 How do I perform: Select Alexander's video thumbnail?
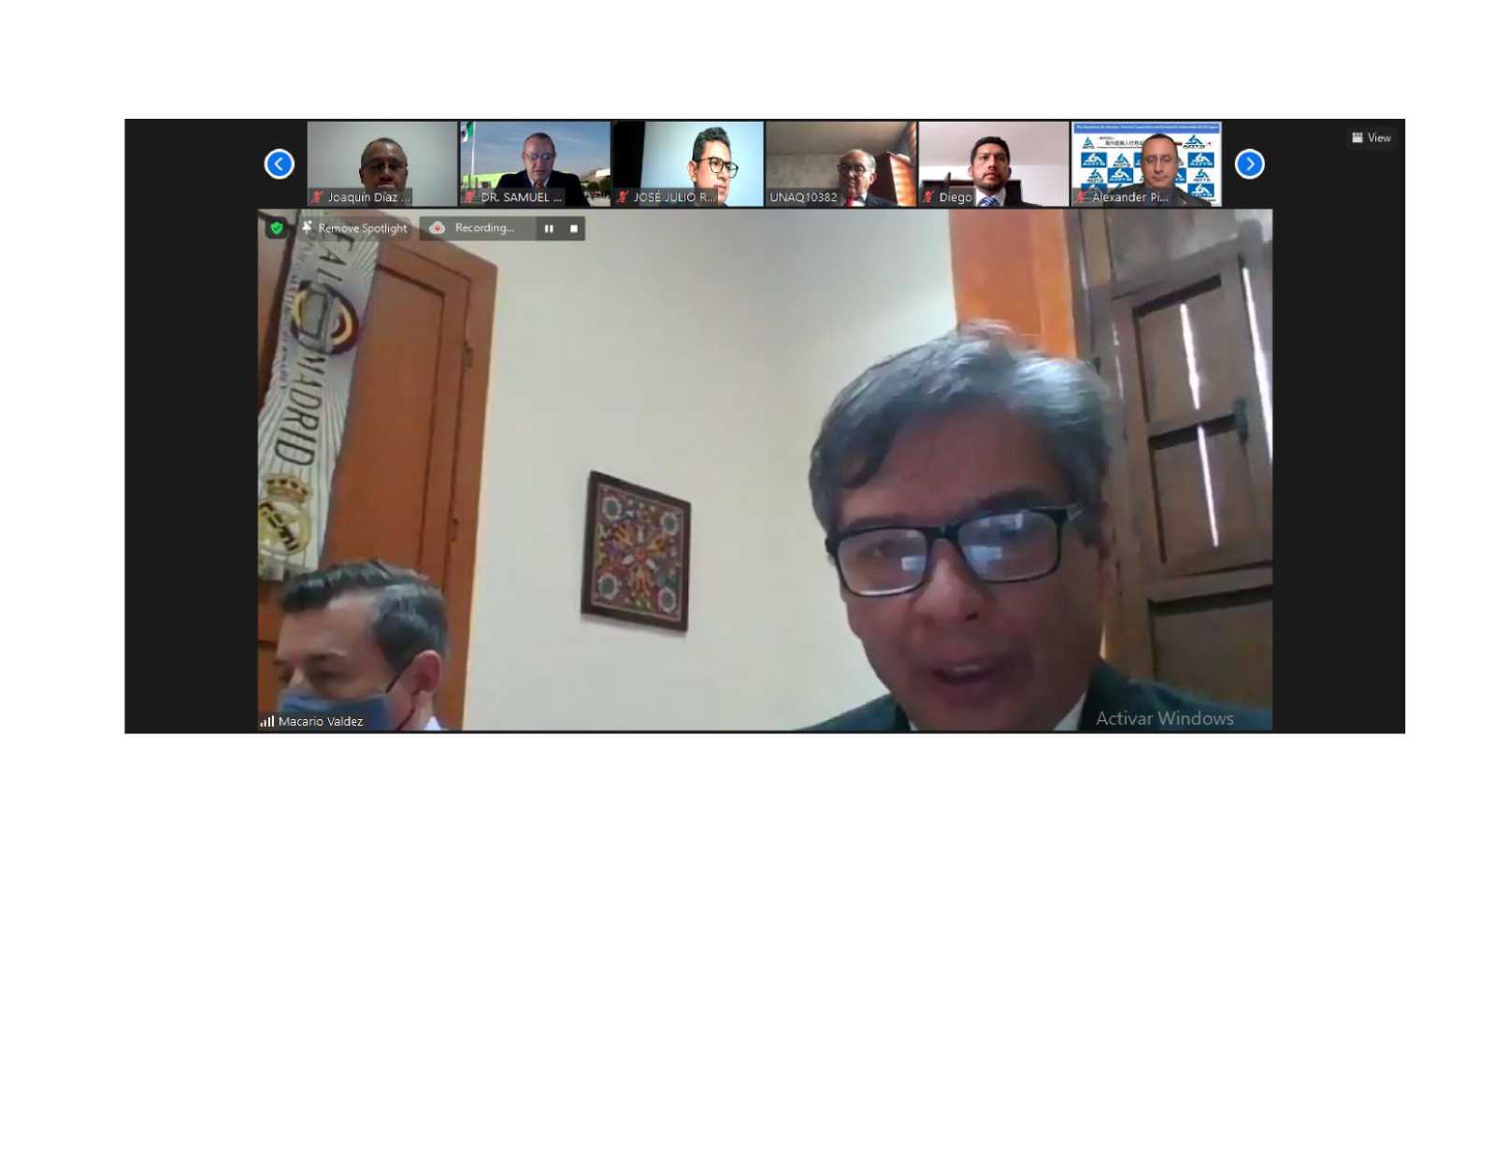[x=1146, y=159]
